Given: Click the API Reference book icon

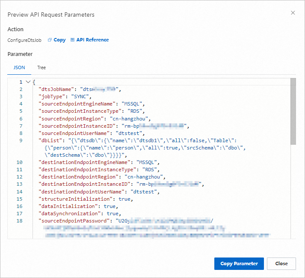Looking at the screenshot, I should pos(72,40).
